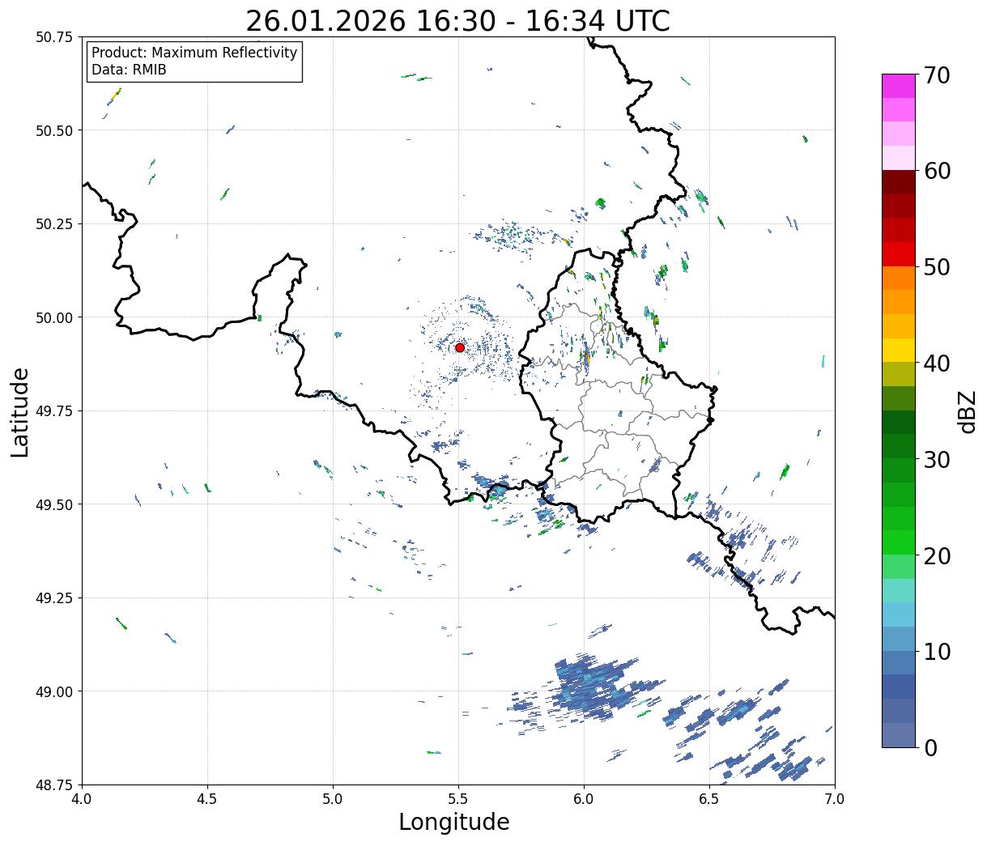Click the colorbar tick label 20

point(937,555)
